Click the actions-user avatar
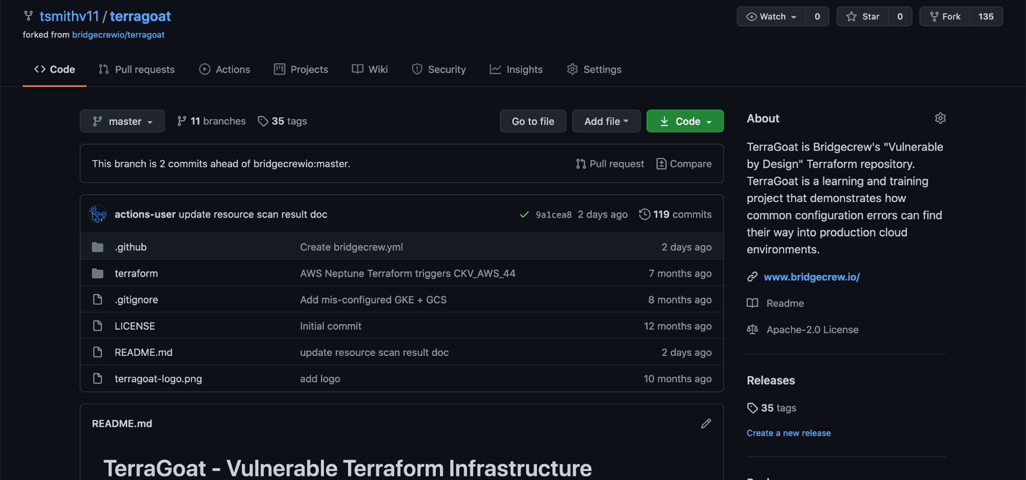1026x480 pixels. (98, 214)
